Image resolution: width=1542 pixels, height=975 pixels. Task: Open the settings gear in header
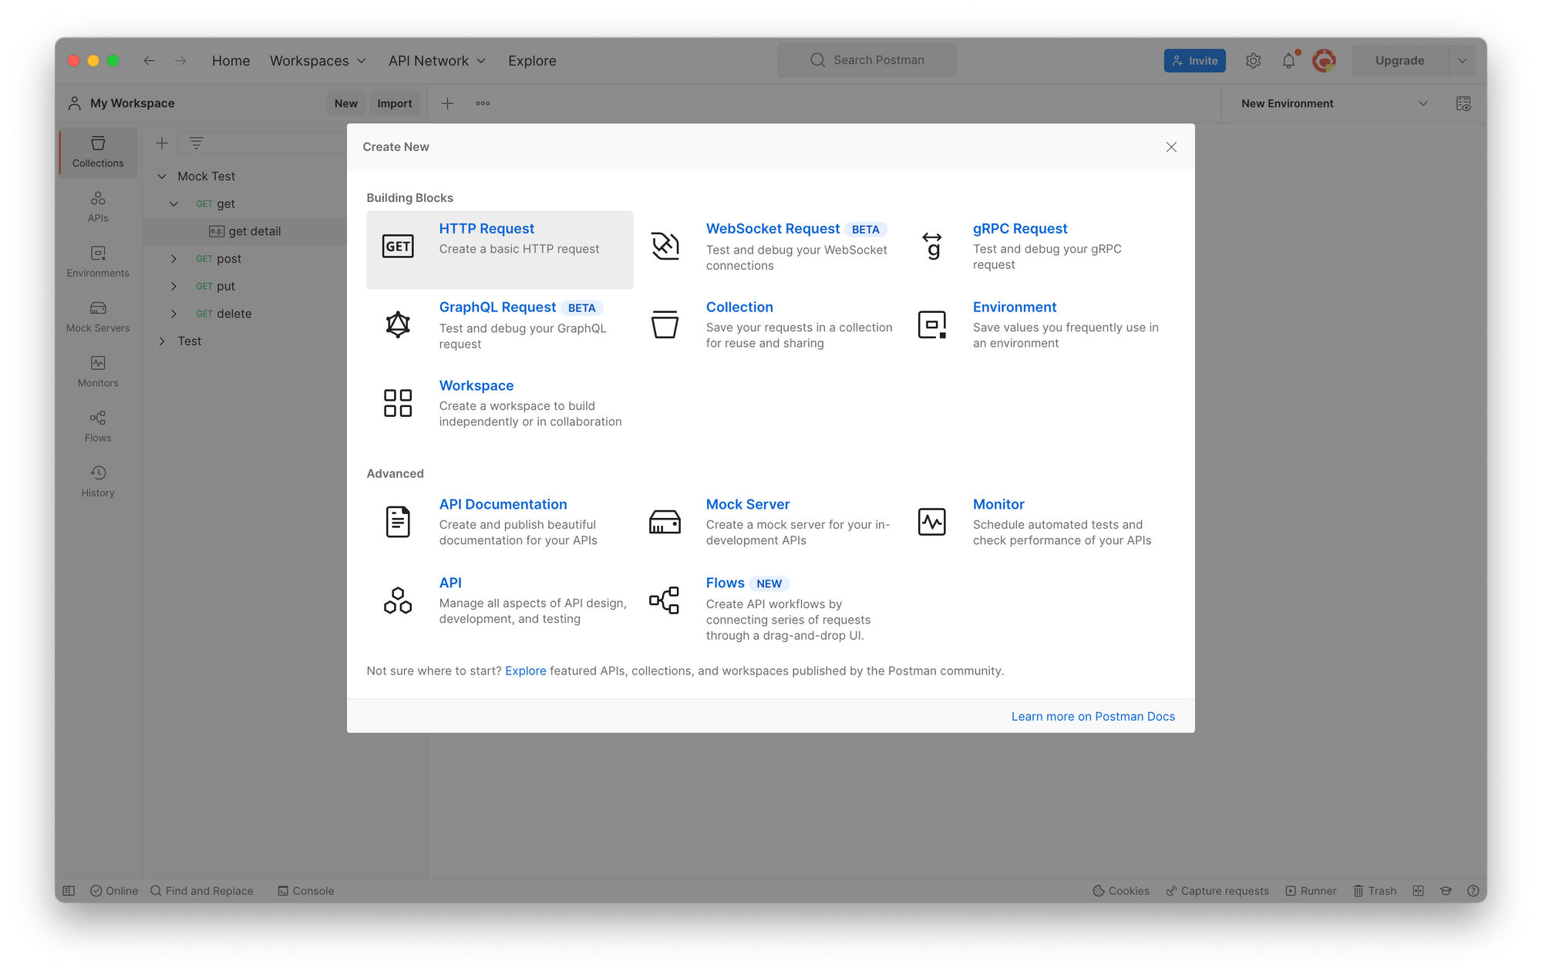tap(1253, 60)
